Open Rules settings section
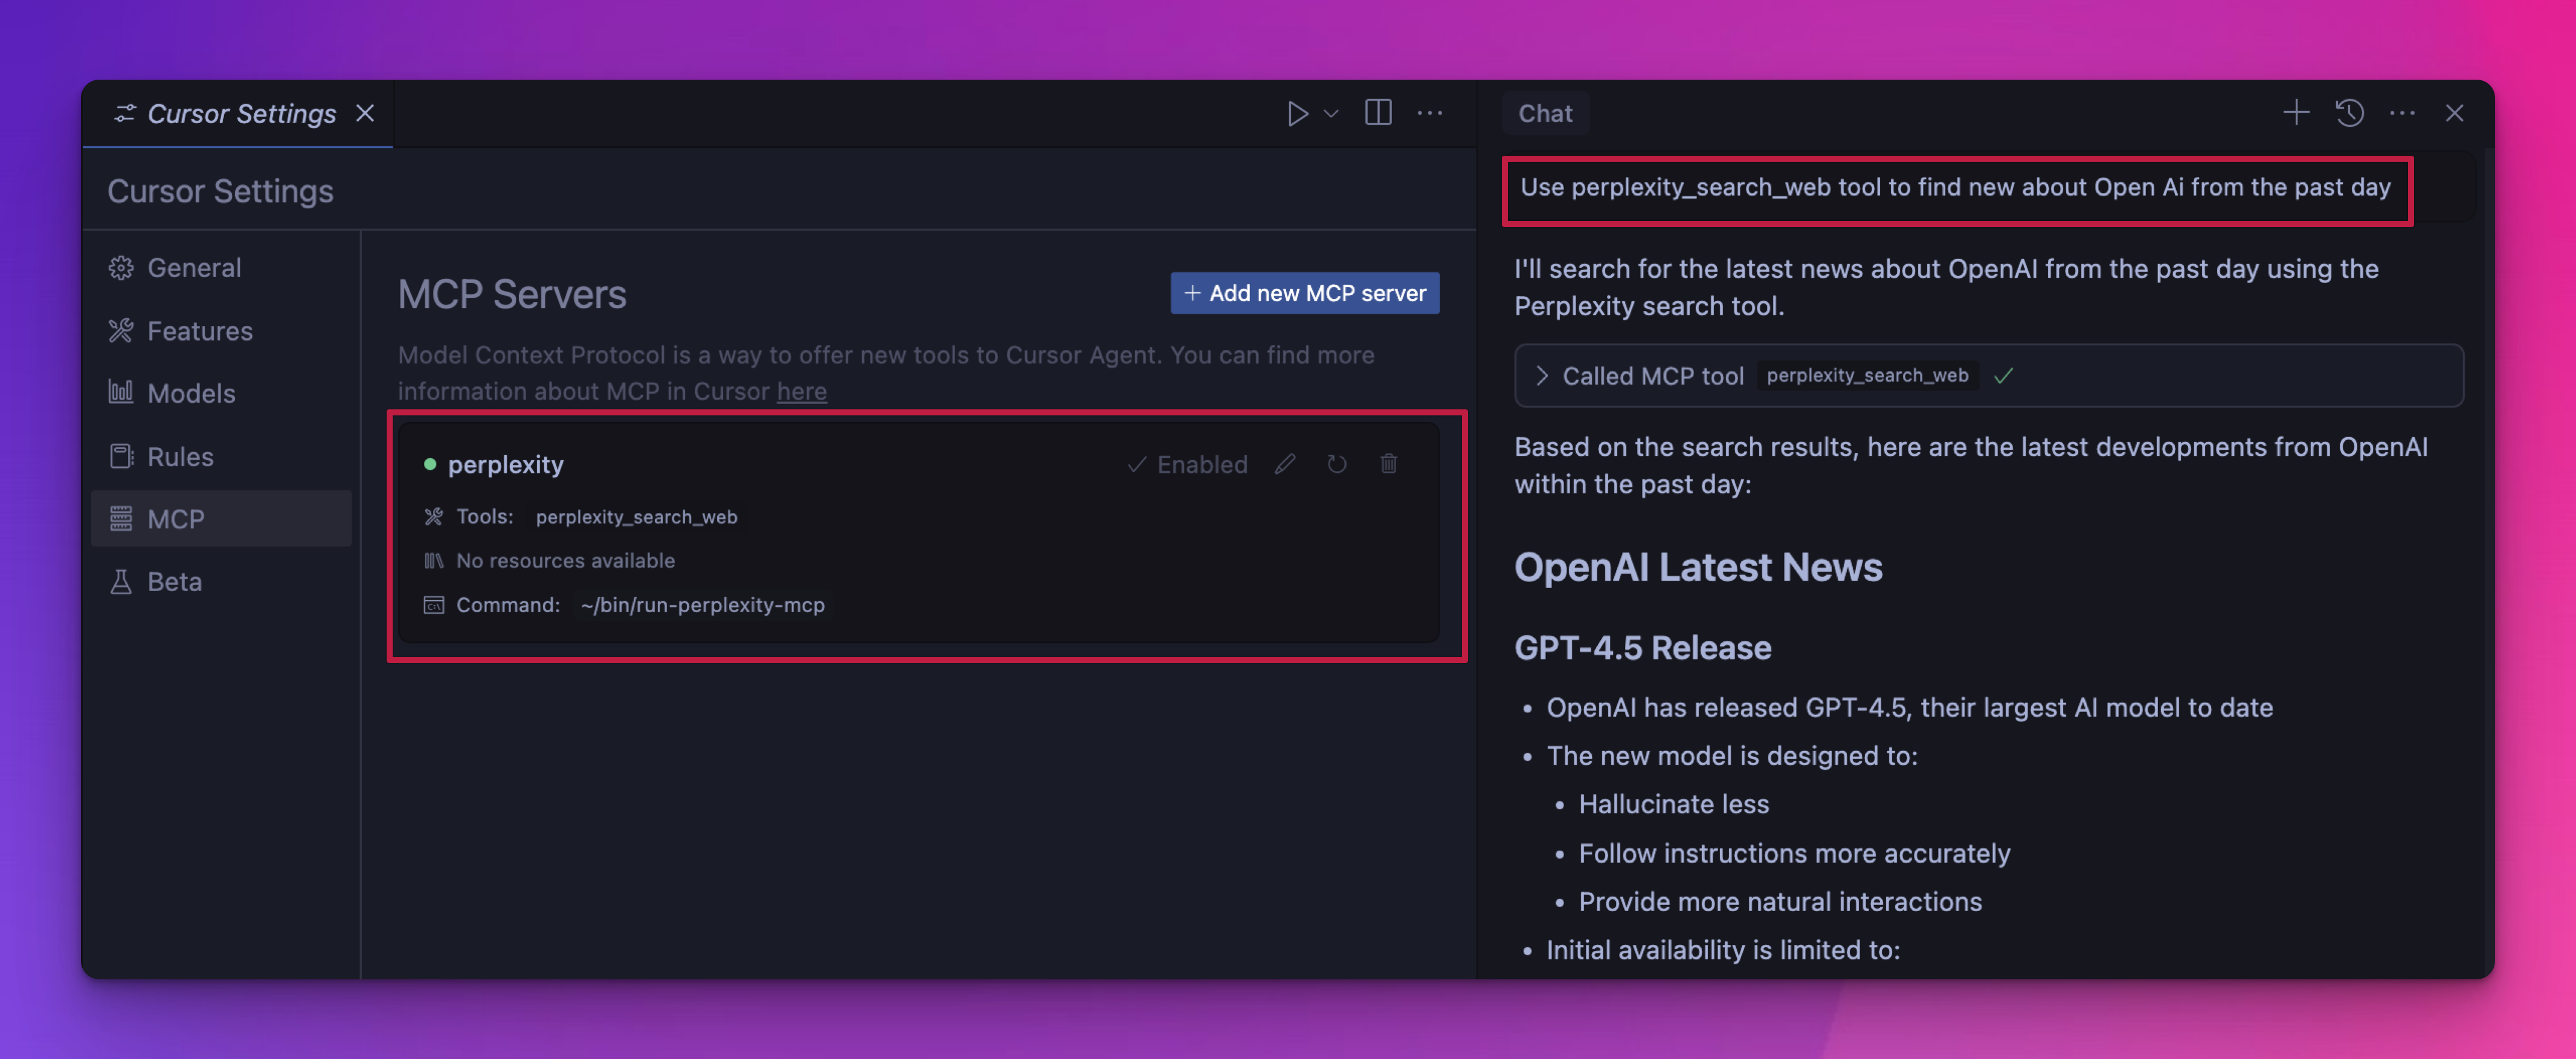Image resolution: width=2576 pixels, height=1059 pixels. (220, 456)
